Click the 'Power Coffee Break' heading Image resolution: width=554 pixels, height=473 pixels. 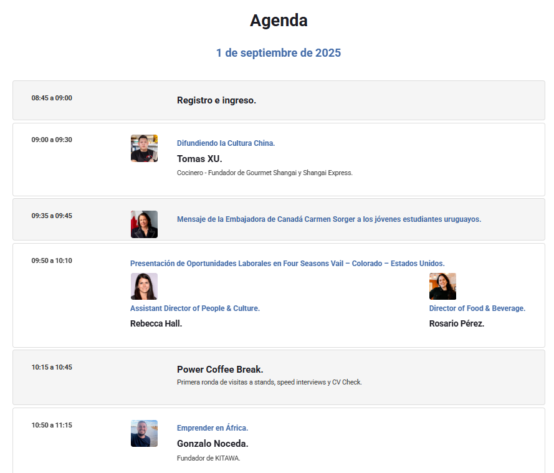(220, 370)
